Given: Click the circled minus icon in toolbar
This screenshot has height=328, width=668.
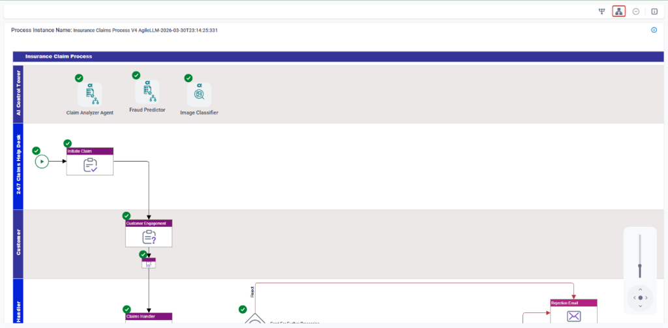Looking at the screenshot, I should coord(636,12).
